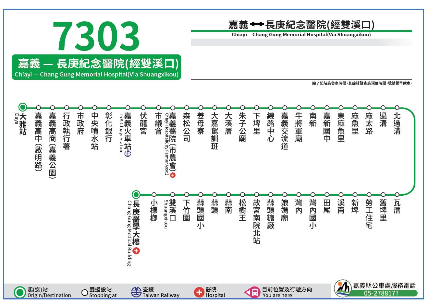429x303 pixels.
Task: Click the 南新 stop name
Action: (313, 120)
